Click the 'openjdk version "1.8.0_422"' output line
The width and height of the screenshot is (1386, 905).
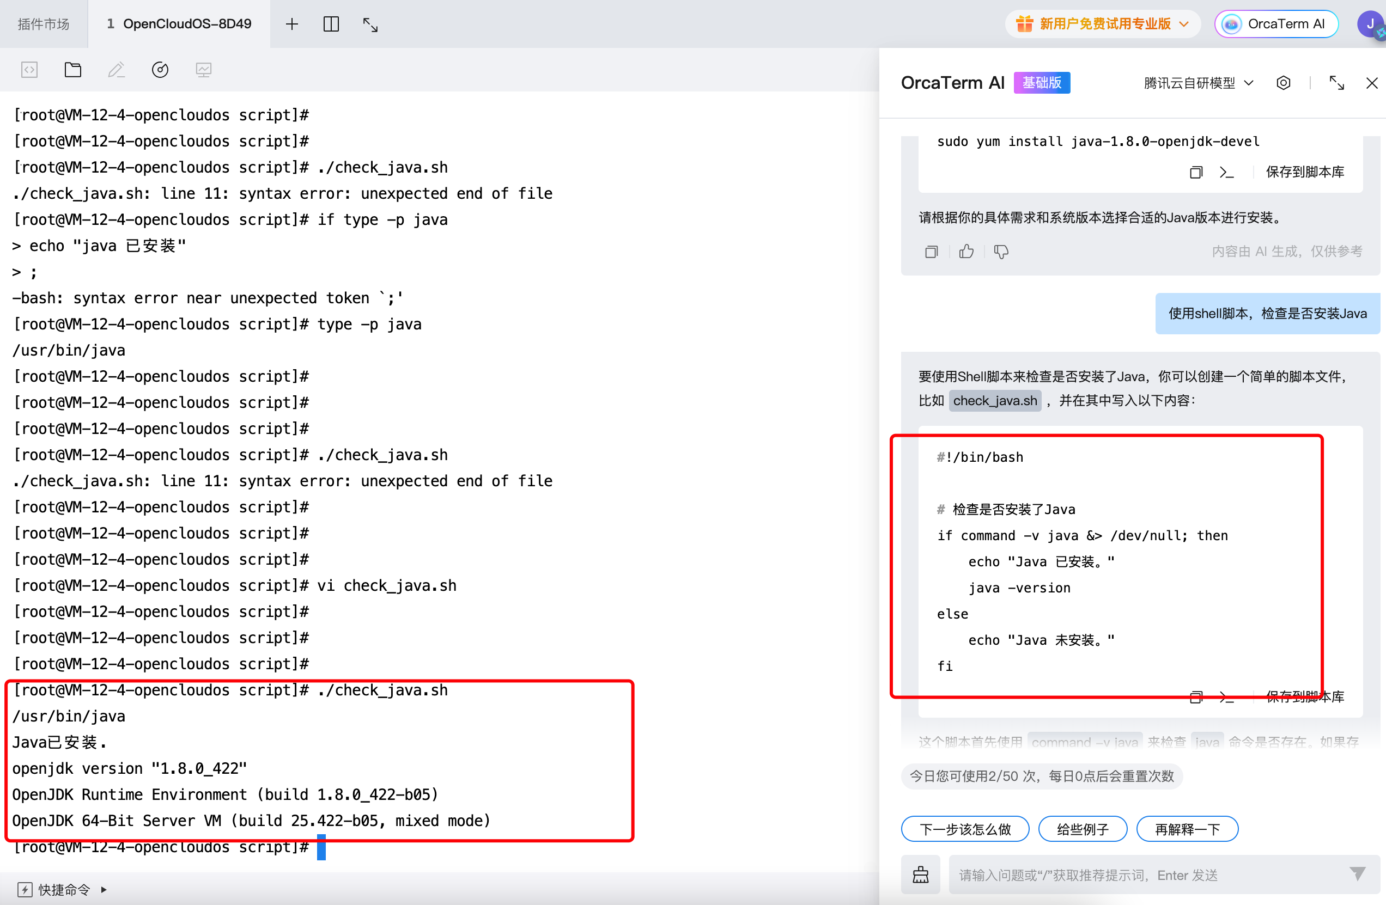129,769
